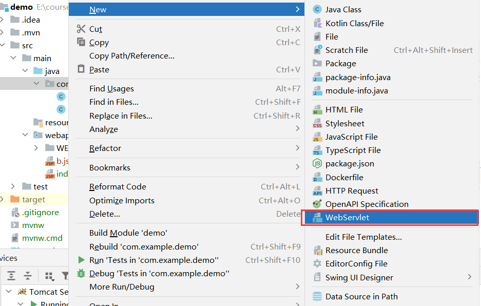Open the Refactor submenu

(x=105, y=148)
